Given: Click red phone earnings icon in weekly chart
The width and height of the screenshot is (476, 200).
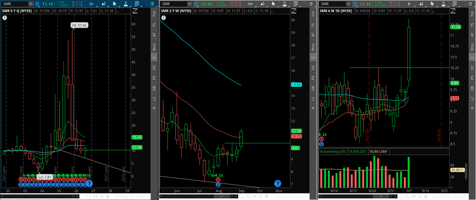Looking at the screenshot, I should (218, 179).
